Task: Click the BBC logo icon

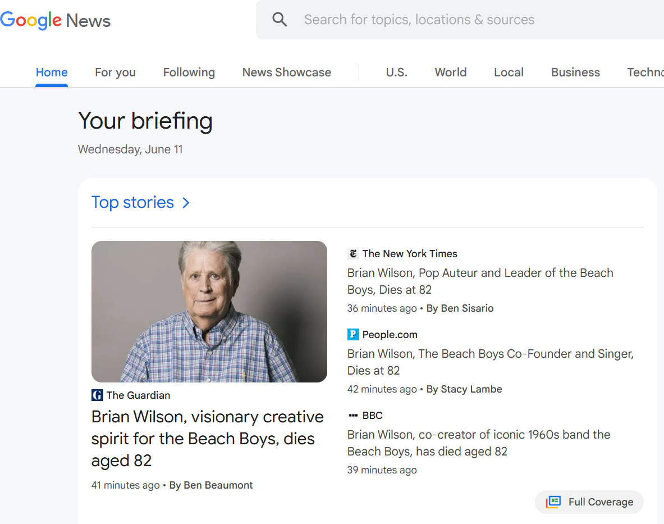Action: pyautogui.click(x=353, y=416)
